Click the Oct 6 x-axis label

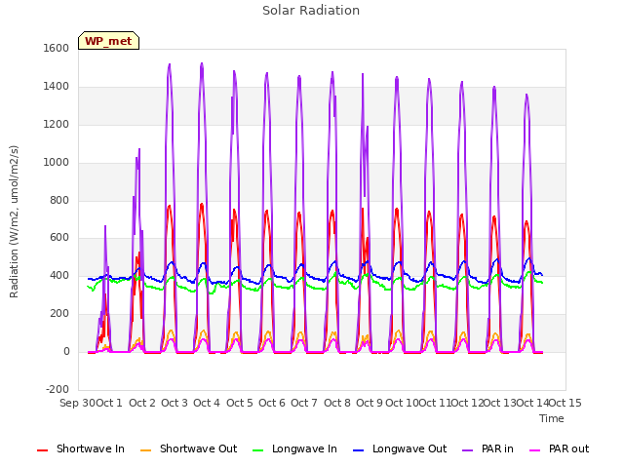pyautogui.click(x=272, y=403)
